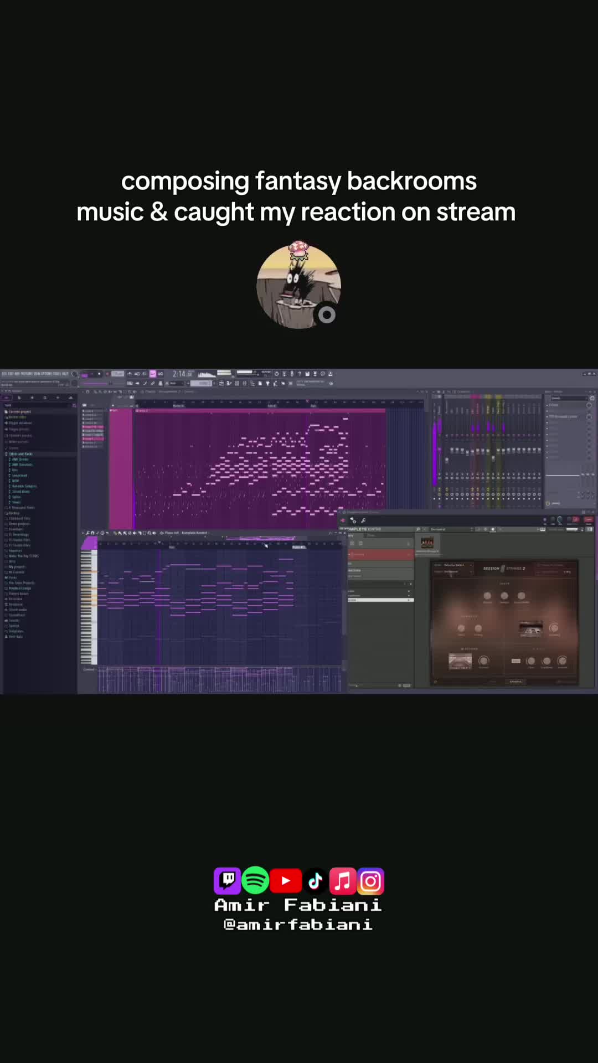Click the @amirfabiani handle text
The image size is (598, 1063).
pyautogui.click(x=298, y=924)
